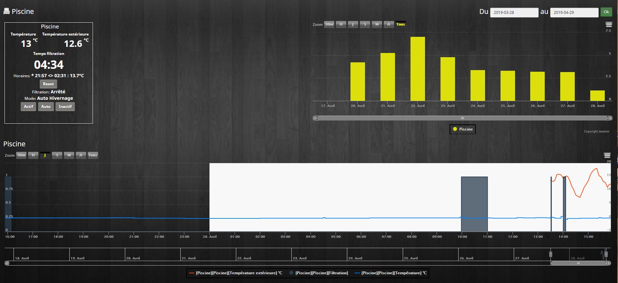This screenshot has width=618, height=283.
Task: Toggle Filtration series in legend
Action: pos(319,273)
